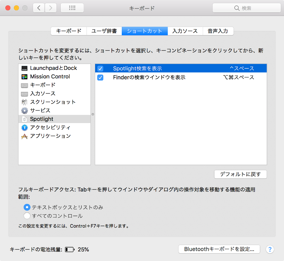Click the 検索 search input field
This screenshot has height=261, width=284.
(x=246, y=8)
